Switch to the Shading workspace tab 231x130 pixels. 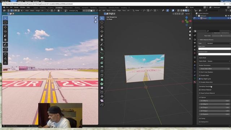(77, 8)
